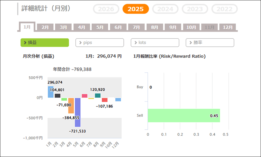This screenshot has height=157, width=261.
Task: Click the blue January bar in chart
Action: [50, 92]
